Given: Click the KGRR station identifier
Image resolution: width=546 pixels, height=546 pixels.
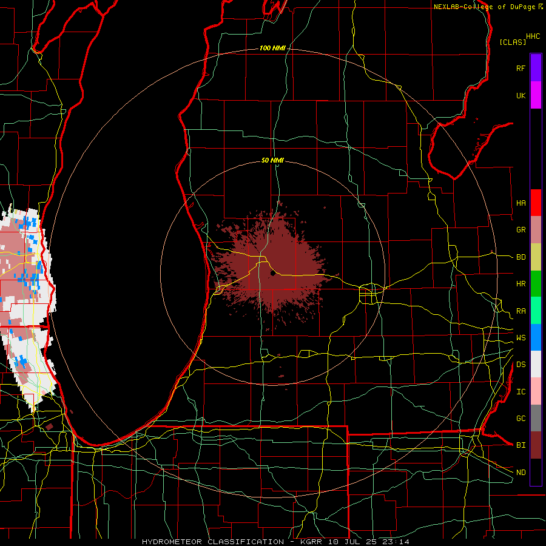Looking at the screenshot, I should (x=312, y=542).
